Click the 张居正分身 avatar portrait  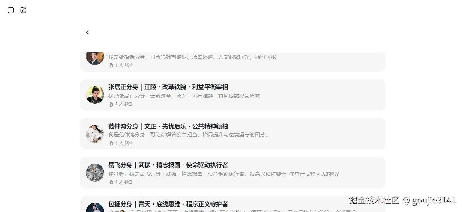point(95,95)
